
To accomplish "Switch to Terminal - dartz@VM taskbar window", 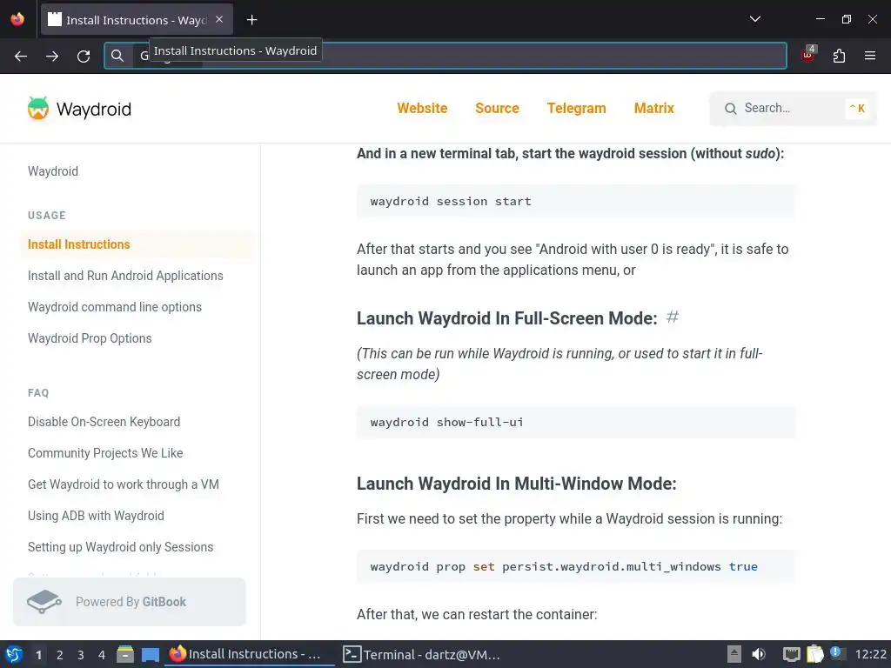I will [422, 654].
